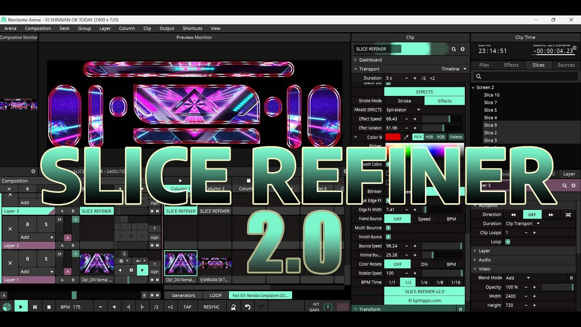The image size is (581, 327).
Task: Halve the BPM with the /2 button
Action: click(x=156, y=307)
